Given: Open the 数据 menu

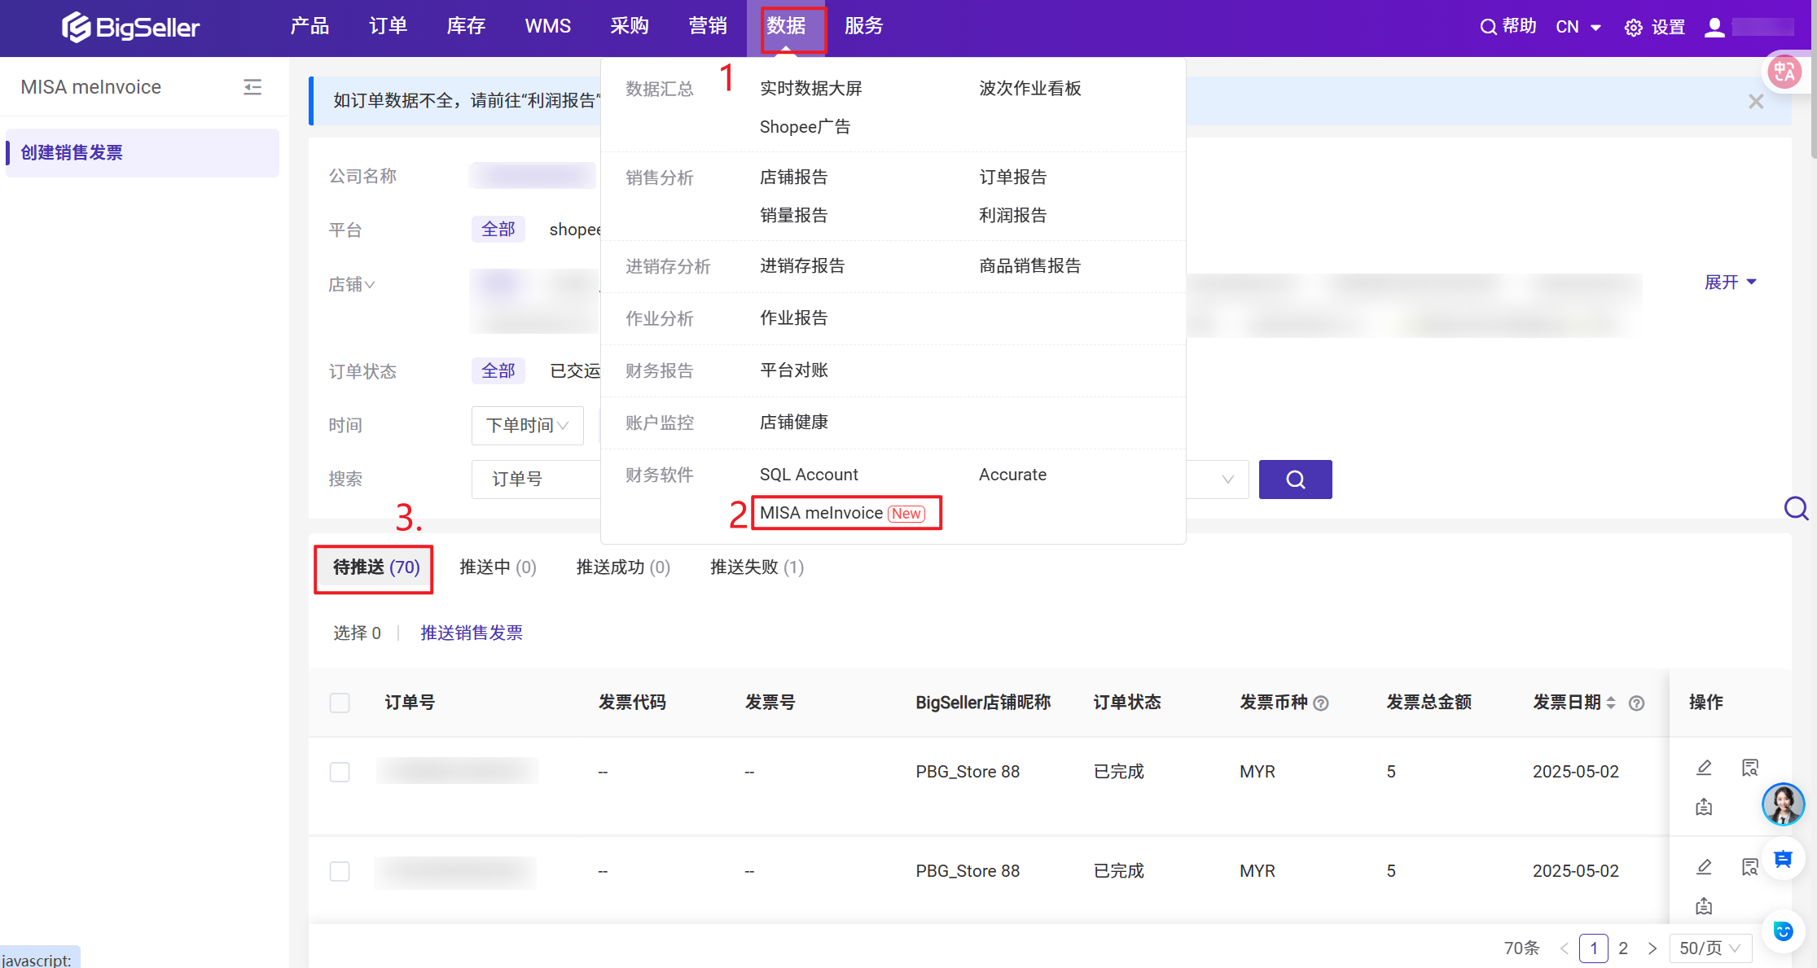Looking at the screenshot, I should [786, 26].
